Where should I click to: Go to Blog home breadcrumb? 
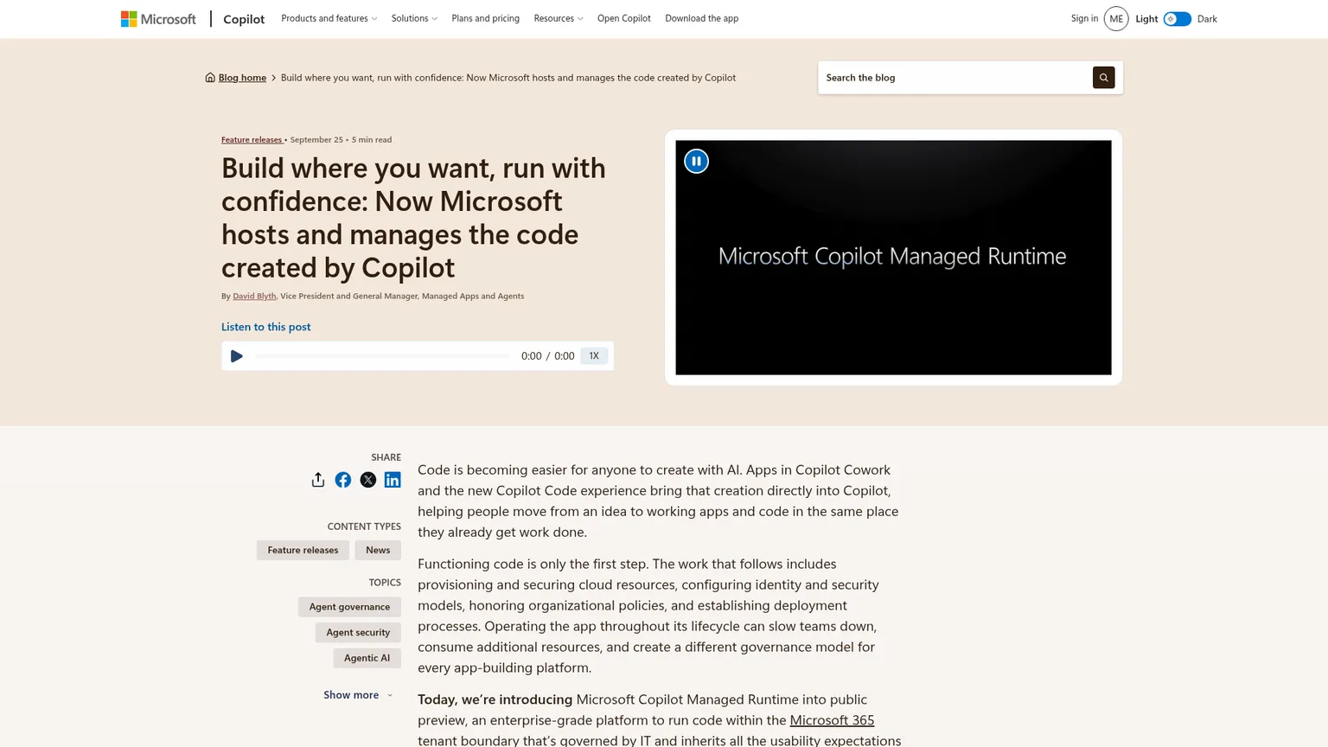pos(242,78)
